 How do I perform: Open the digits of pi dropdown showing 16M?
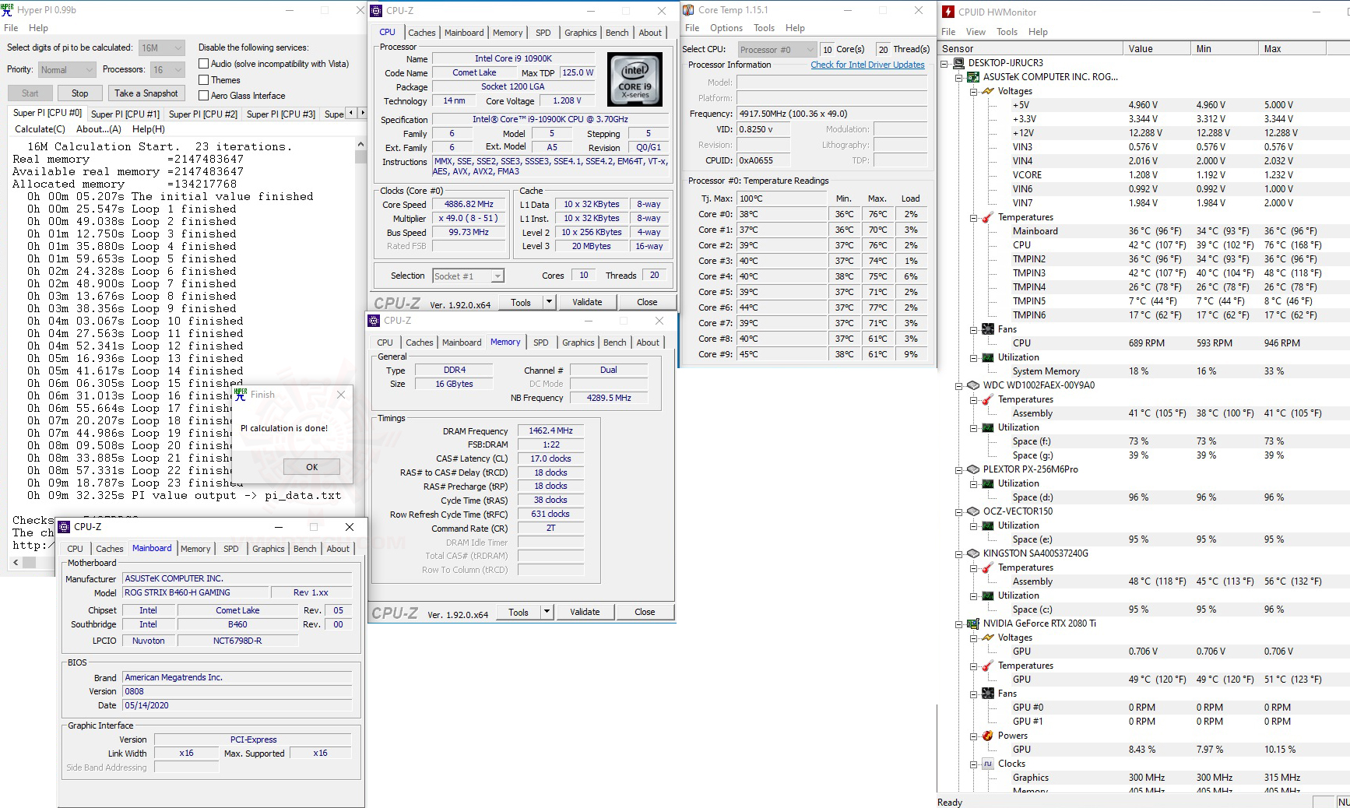177,47
